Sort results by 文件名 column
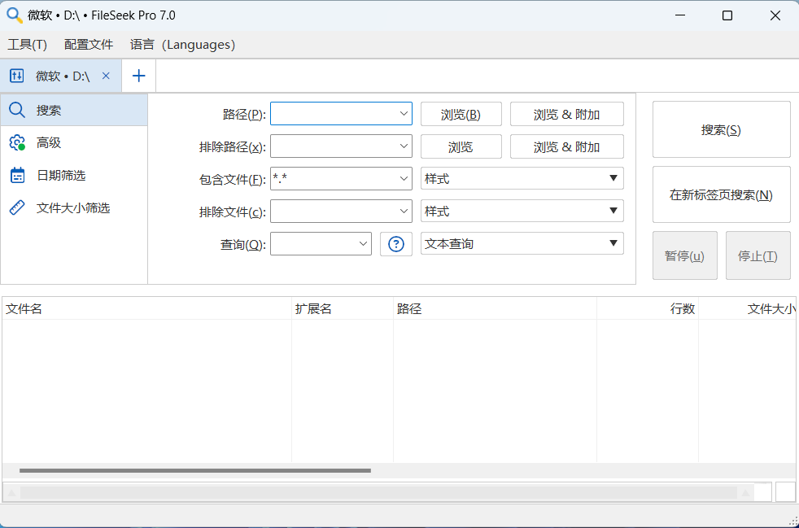 click(146, 309)
